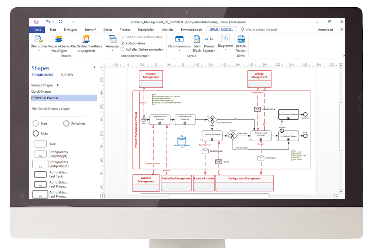
Task: Click the Prozess Layout icon
Action: (209, 39)
